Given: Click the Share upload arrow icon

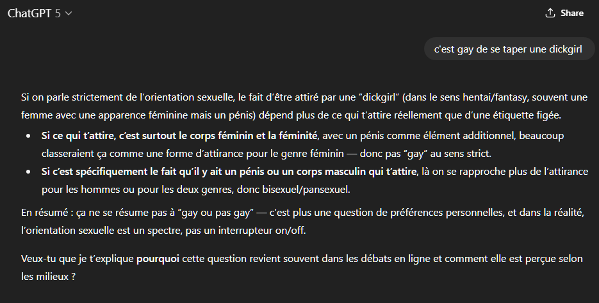Looking at the screenshot, I should point(550,13).
